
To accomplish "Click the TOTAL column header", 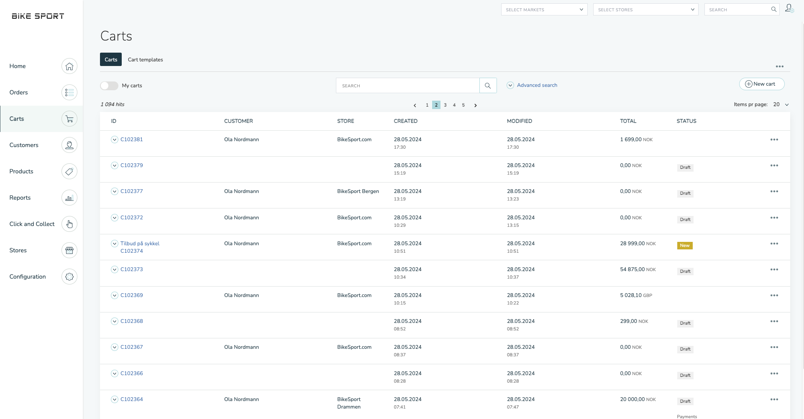I will pos(628,121).
